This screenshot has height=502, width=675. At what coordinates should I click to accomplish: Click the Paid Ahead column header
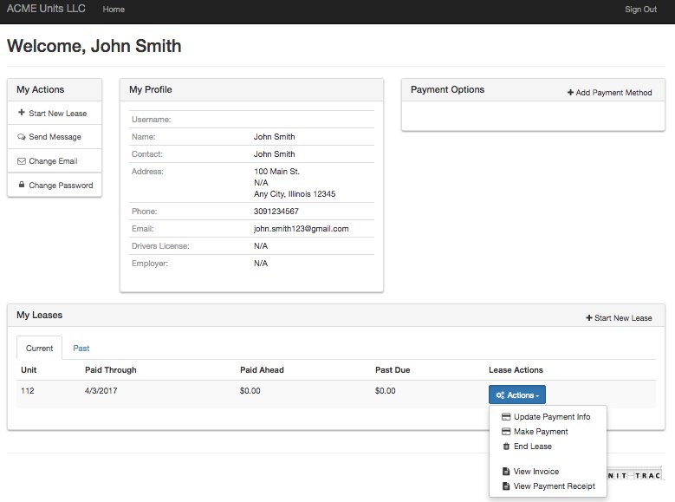(262, 369)
